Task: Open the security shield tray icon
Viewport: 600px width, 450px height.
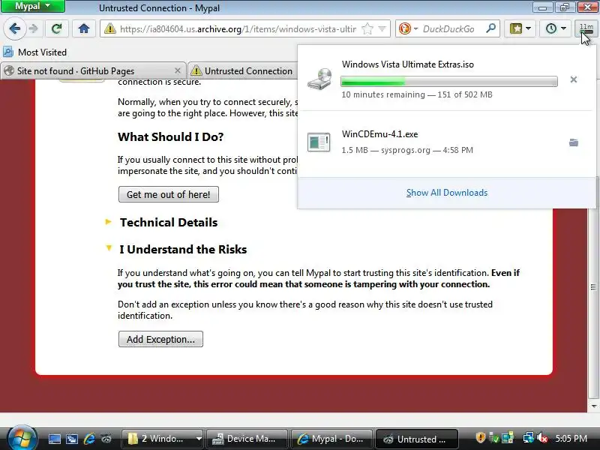Action: click(x=480, y=438)
